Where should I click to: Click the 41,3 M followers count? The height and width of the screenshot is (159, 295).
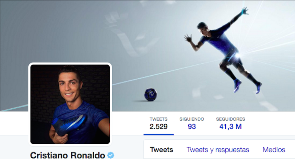(231, 127)
